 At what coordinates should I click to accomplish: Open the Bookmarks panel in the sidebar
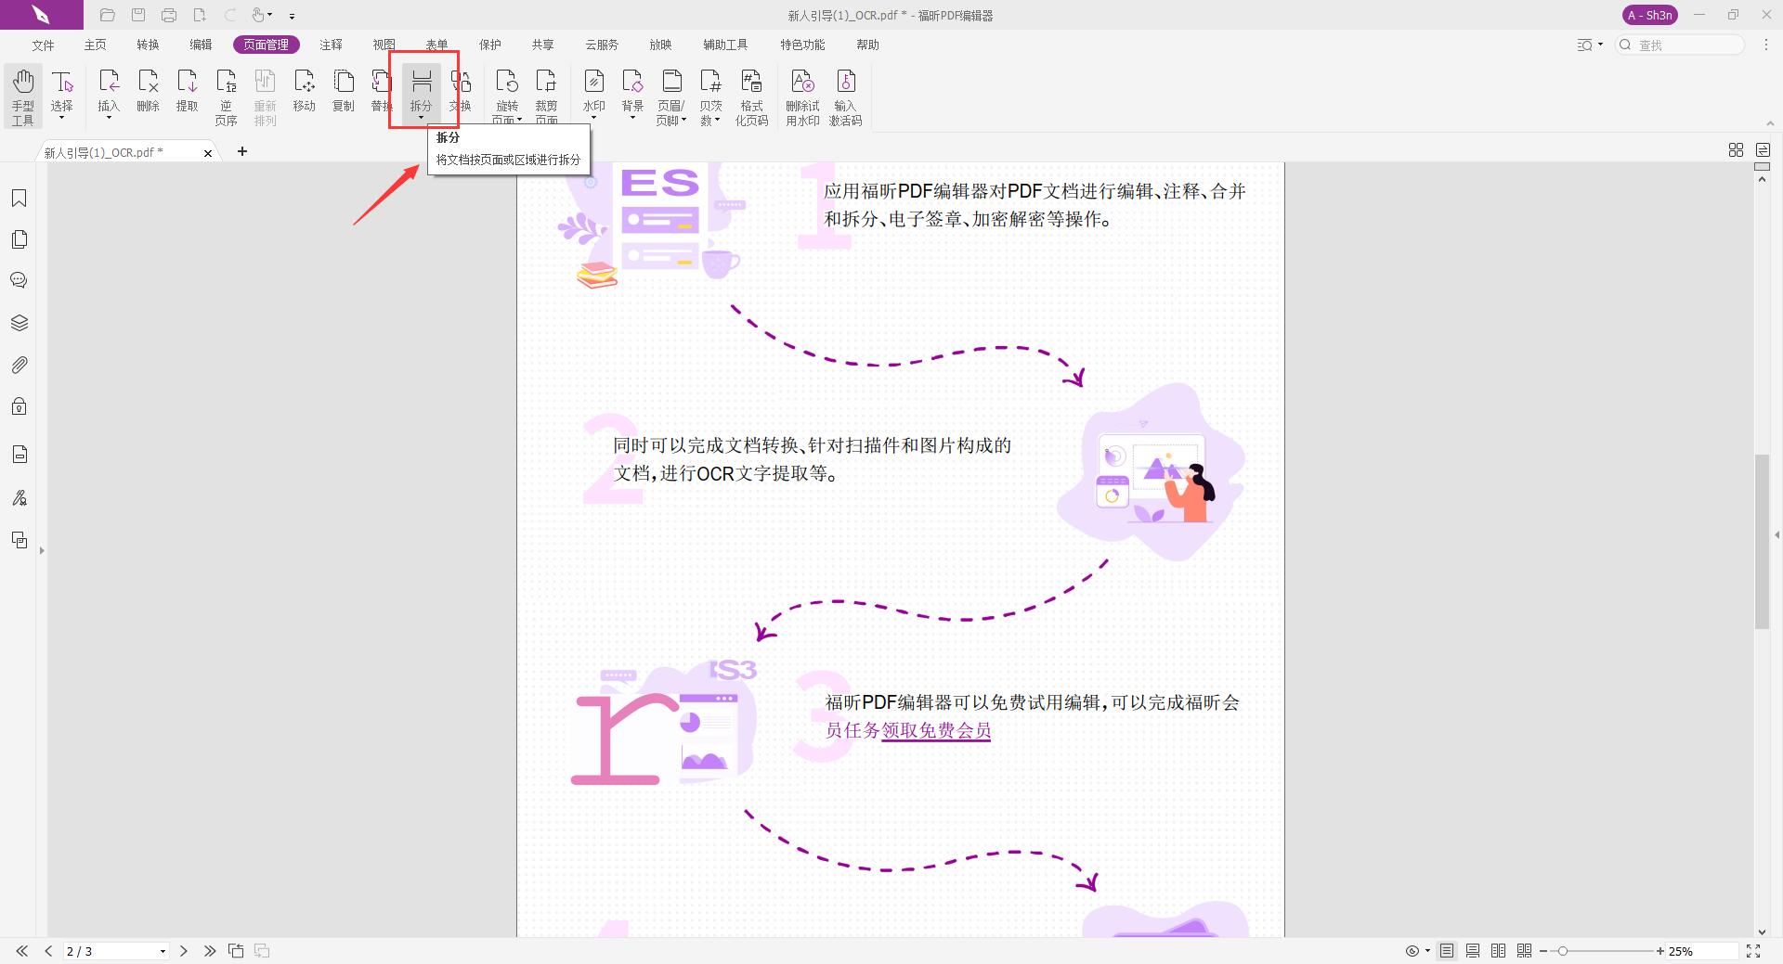(20, 198)
